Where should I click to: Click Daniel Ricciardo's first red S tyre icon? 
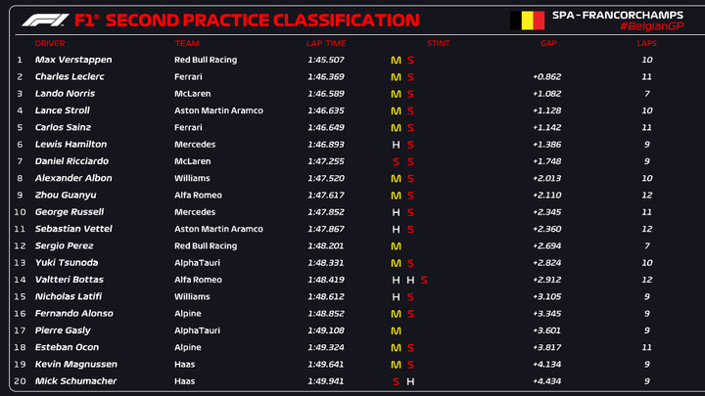coord(396,161)
